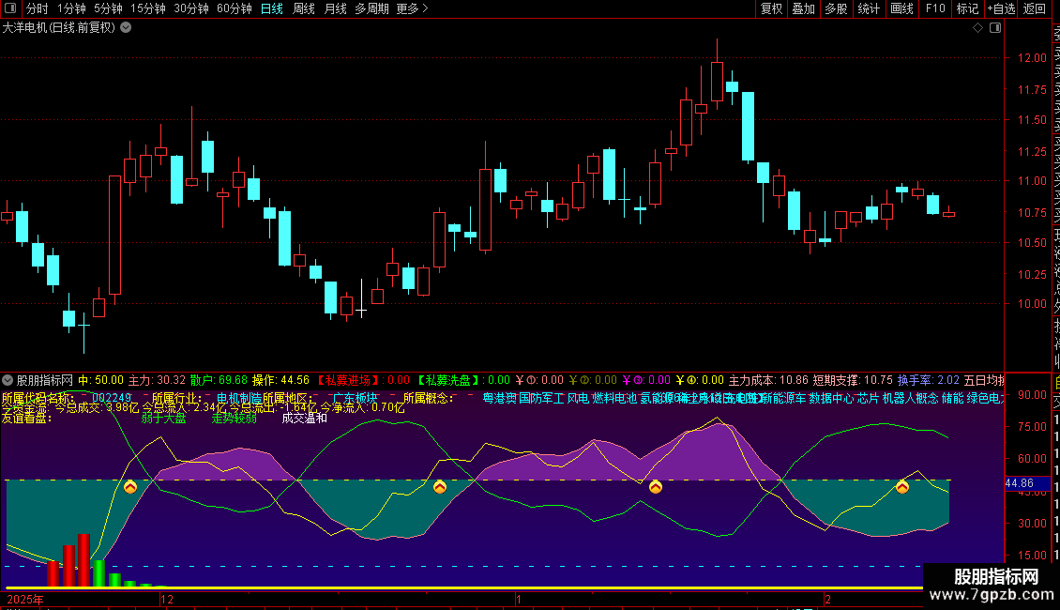The height and width of the screenshot is (610, 1060).
Task: Click the second orange arrow signal marker
Action: pyautogui.click(x=439, y=486)
